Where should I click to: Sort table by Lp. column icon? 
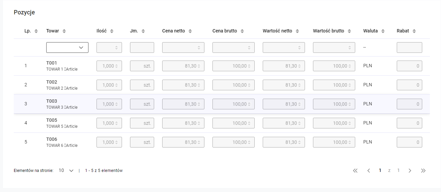point(36,31)
